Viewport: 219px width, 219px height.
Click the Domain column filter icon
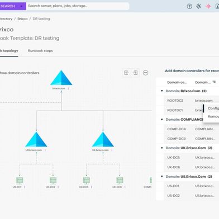[214, 82]
